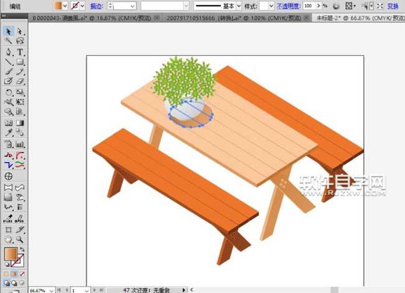Click swap fill and stroke arrow

(x=22, y=249)
